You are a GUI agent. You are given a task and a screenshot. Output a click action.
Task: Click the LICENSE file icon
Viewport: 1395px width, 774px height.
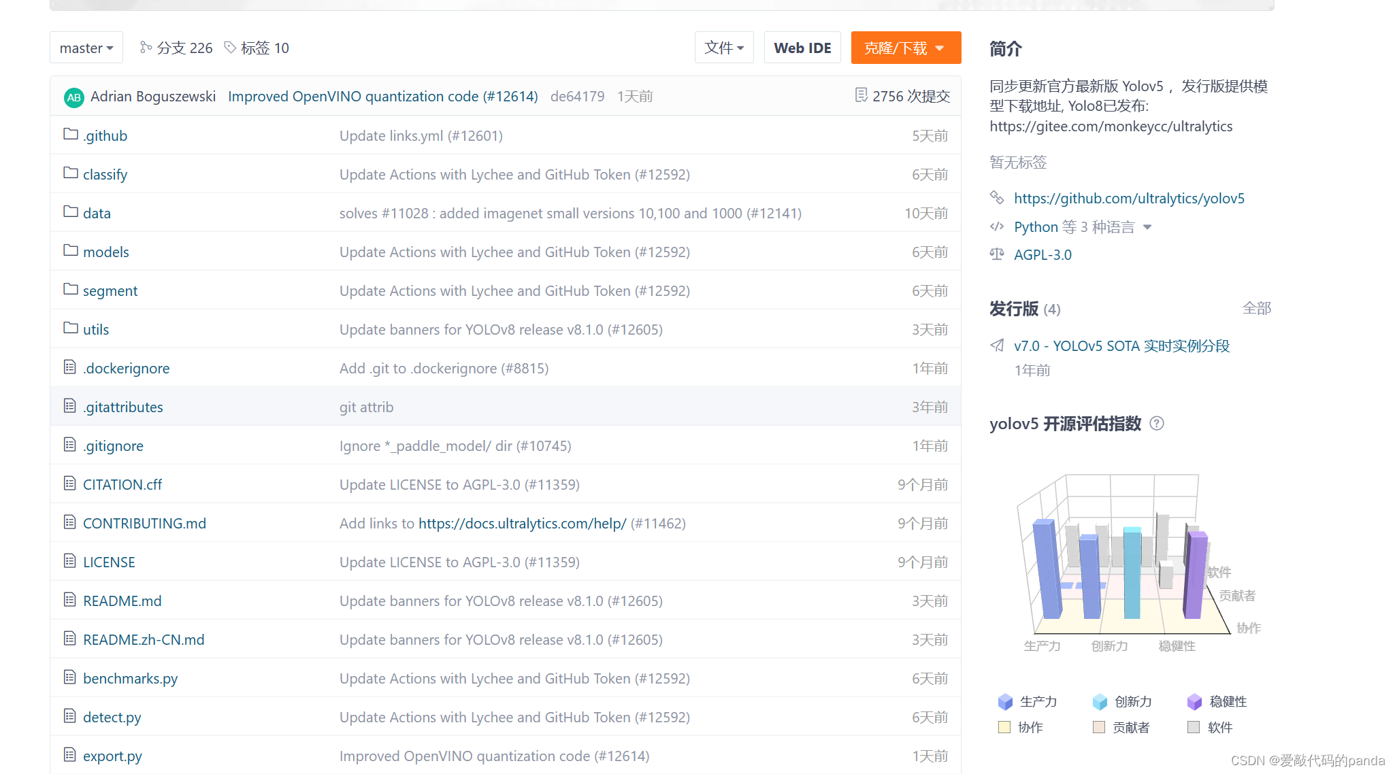tap(69, 561)
